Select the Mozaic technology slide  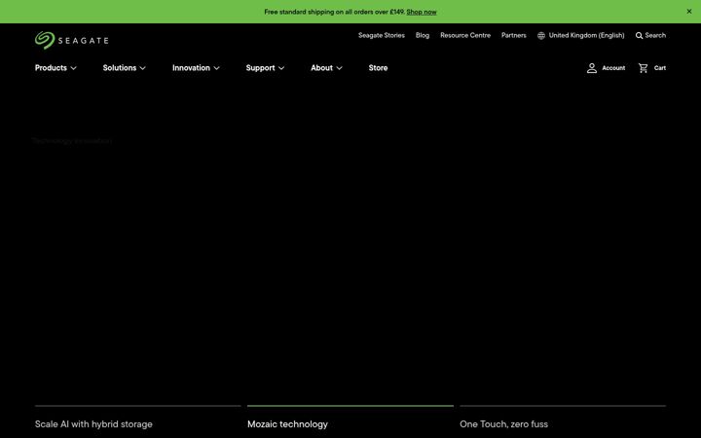(x=287, y=424)
